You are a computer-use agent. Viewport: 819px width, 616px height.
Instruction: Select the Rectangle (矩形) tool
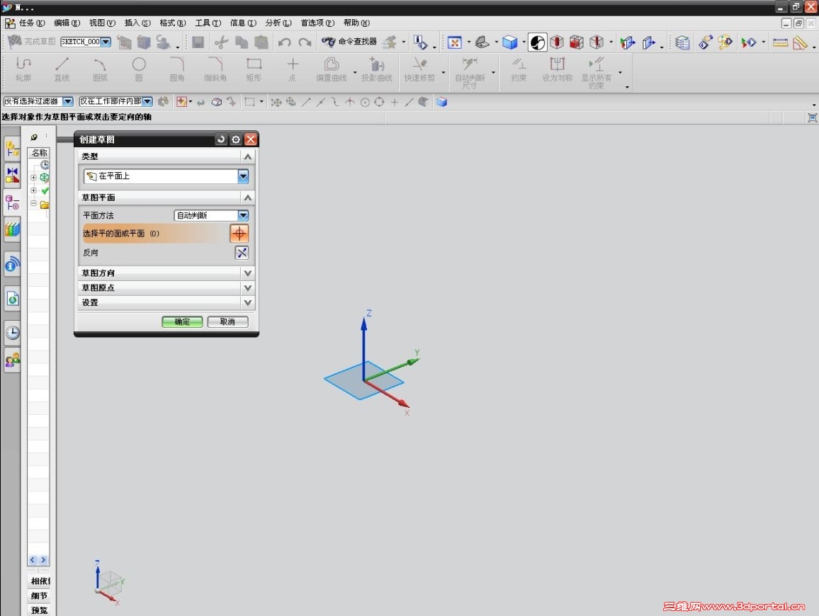(254, 69)
